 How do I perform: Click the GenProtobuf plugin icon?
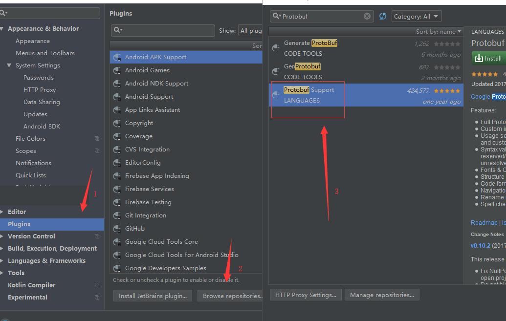click(x=276, y=71)
